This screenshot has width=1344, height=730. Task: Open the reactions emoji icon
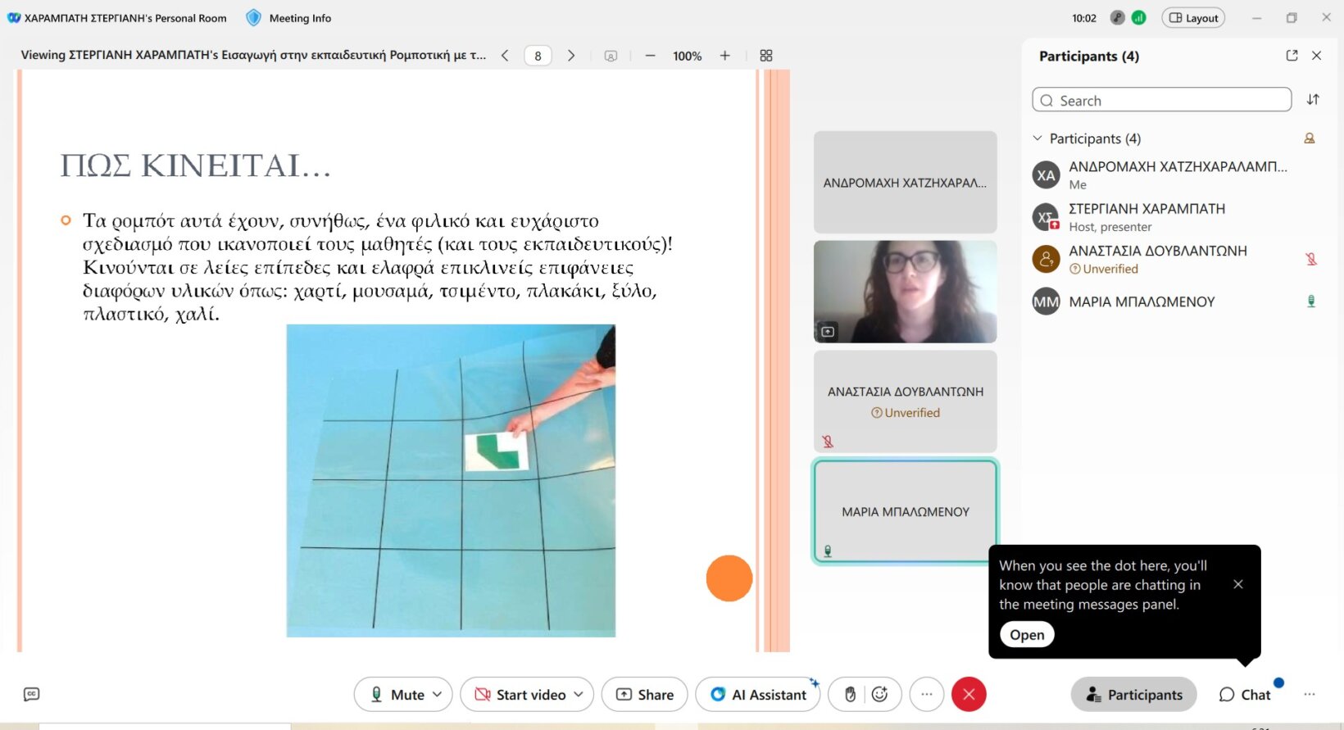(x=880, y=695)
